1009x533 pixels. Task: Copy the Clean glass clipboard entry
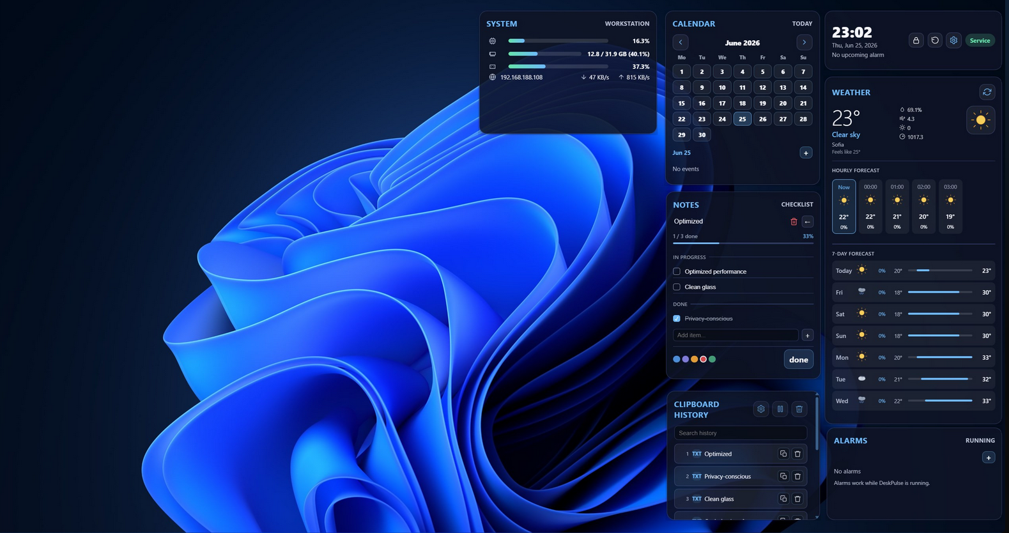coord(783,498)
